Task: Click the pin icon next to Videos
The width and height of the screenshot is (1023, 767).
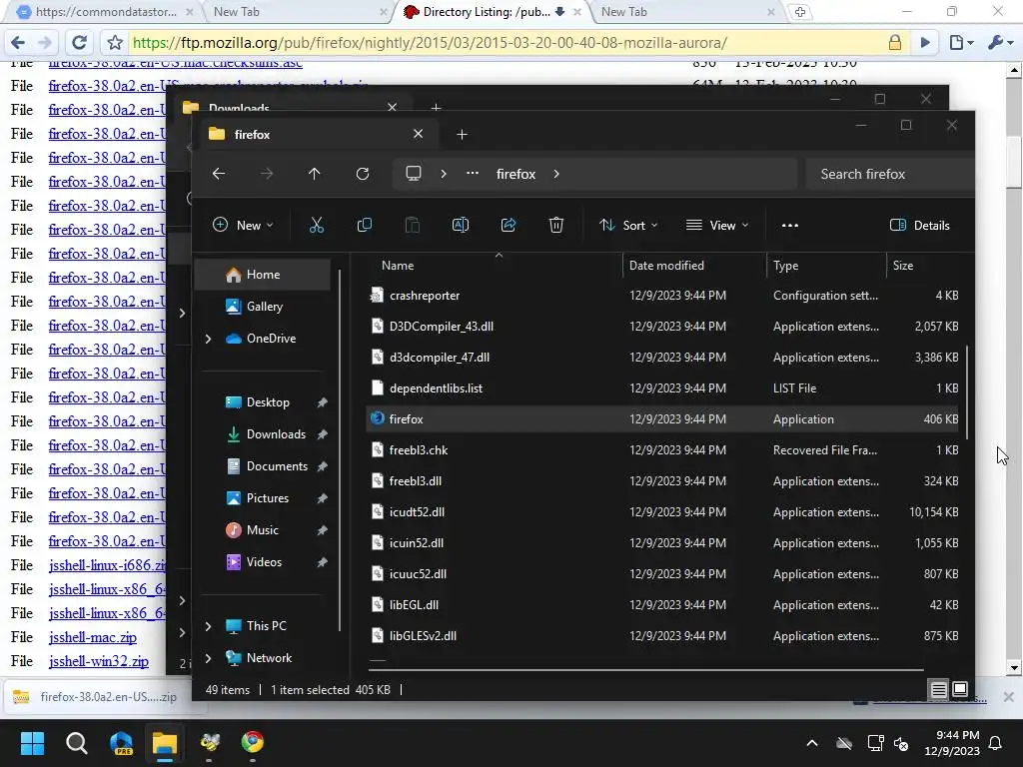Action: (x=323, y=562)
